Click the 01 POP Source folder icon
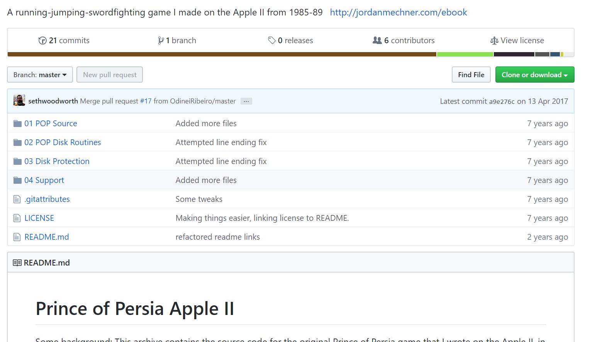This screenshot has width=607, height=342. [x=17, y=124]
